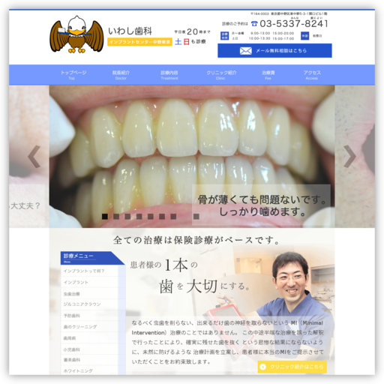Click circle icon on yellow クリニック紹介 button
This screenshot has height=384, width=384.
pyautogui.click(x=262, y=367)
